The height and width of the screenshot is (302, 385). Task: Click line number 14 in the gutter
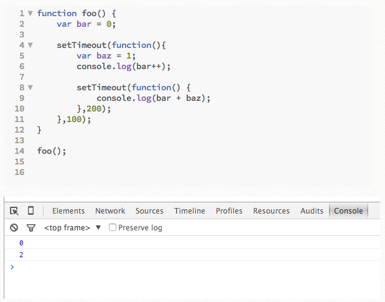coord(19,151)
